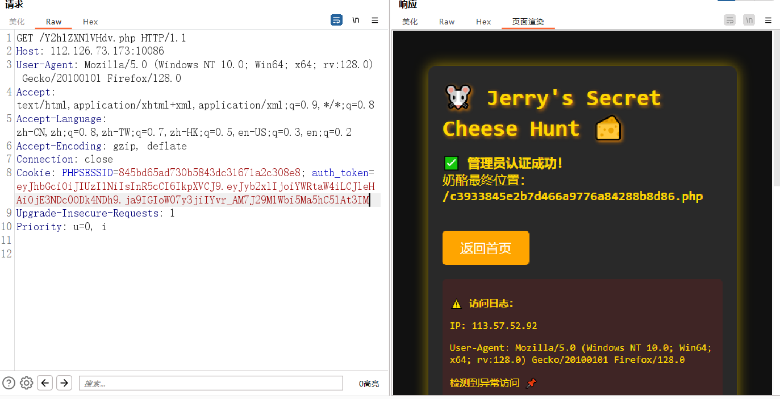Click the Priority: u=0, i line
Image resolution: width=780 pixels, height=399 pixels.
click(x=61, y=227)
